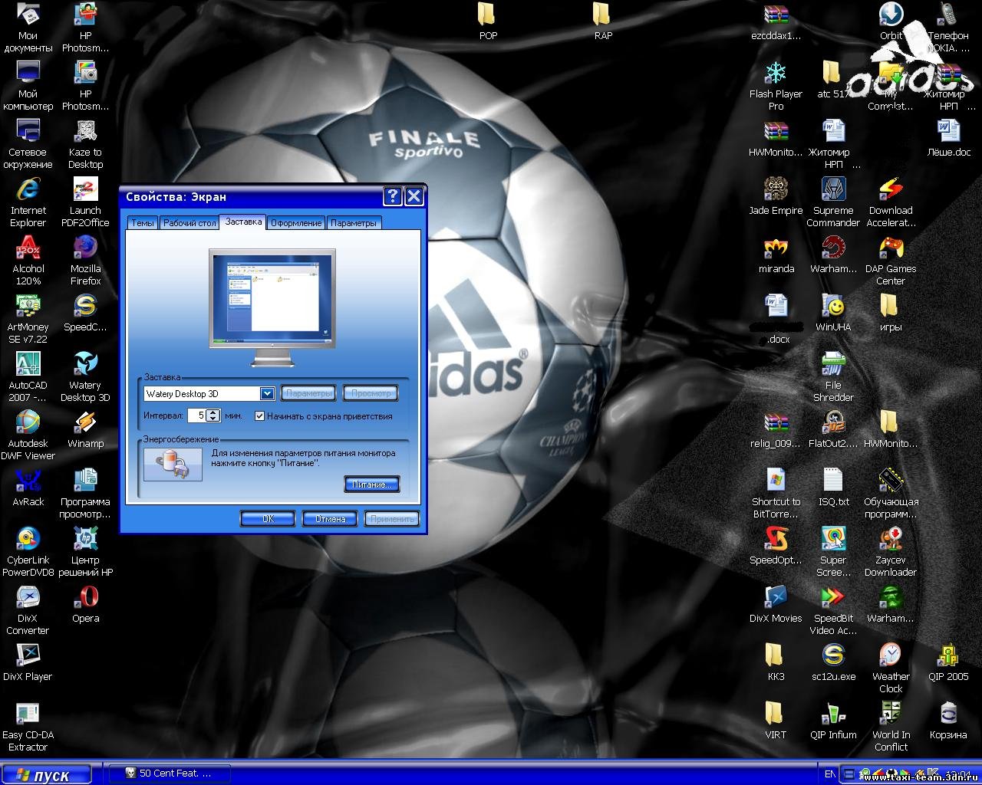Open the Alcohol 120% desktop icon
Image resolution: width=982 pixels, height=785 pixels.
point(28,261)
